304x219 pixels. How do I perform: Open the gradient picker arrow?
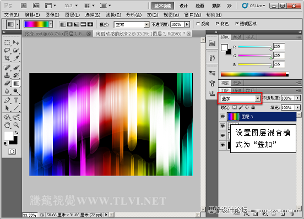point(51,24)
